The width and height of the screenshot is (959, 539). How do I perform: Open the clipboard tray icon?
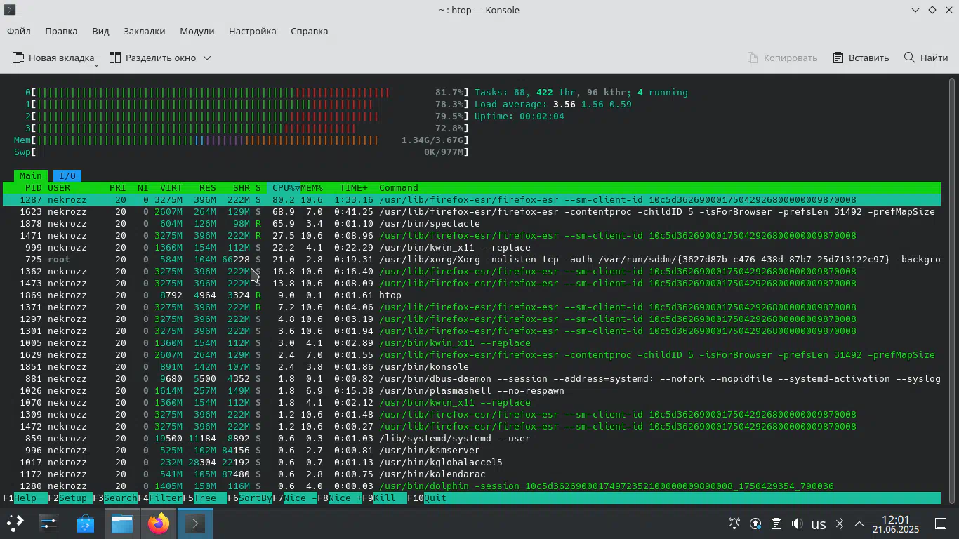tap(776, 524)
